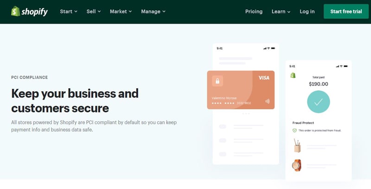Click the Fraud Protect heading

pyautogui.click(x=303, y=123)
